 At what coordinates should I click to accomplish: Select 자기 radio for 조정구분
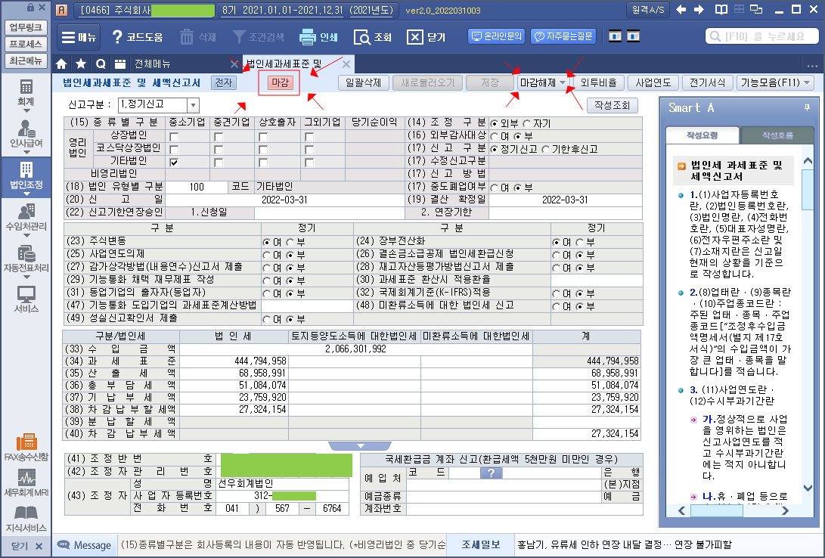[527, 123]
